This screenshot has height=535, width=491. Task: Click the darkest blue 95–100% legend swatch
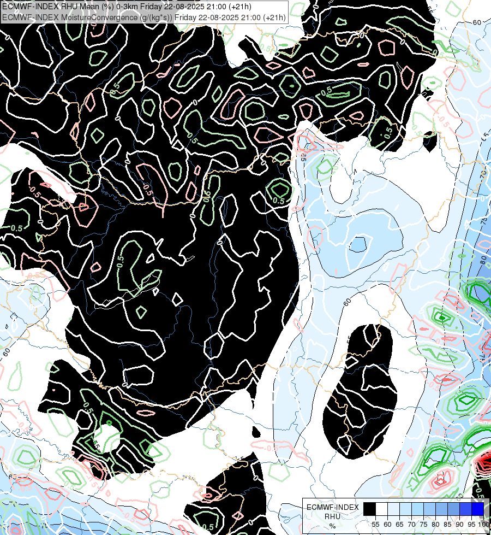pyautogui.click(x=478, y=509)
